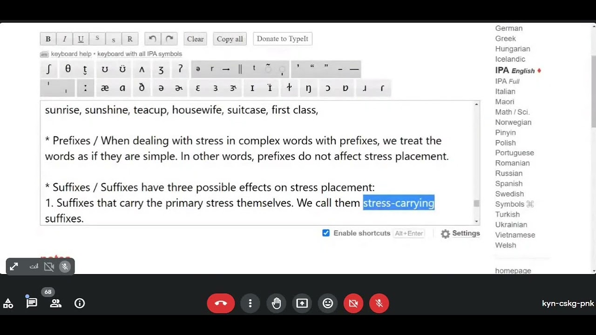The width and height of the screenshot is (596, 335).
Task: Select IPA Full keyboard in sidebar
Action: pos(508,81)
